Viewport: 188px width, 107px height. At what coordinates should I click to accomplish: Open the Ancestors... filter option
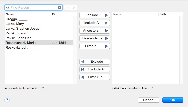(x=95, y=31)
